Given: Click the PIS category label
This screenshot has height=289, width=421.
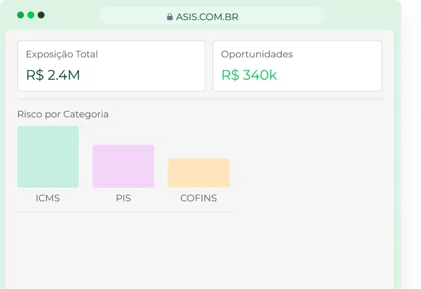Looking at the screenshot, I should (123, 198).
